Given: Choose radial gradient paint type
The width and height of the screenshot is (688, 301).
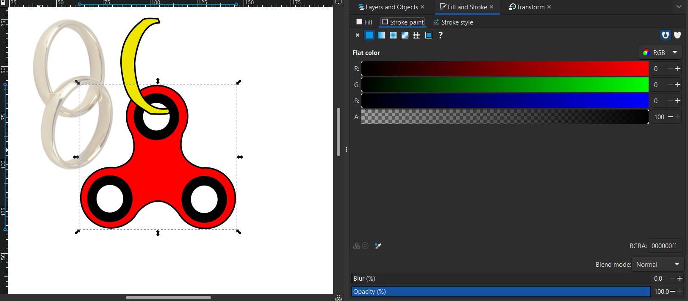Looking at the screenshot, I should pyautogui.click(x=393, y=35).
